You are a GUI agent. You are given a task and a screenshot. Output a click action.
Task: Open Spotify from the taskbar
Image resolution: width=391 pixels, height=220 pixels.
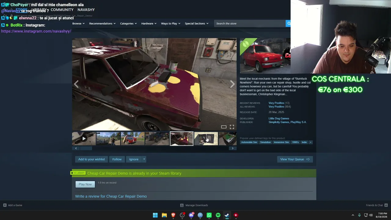click(x=218, y=215)
